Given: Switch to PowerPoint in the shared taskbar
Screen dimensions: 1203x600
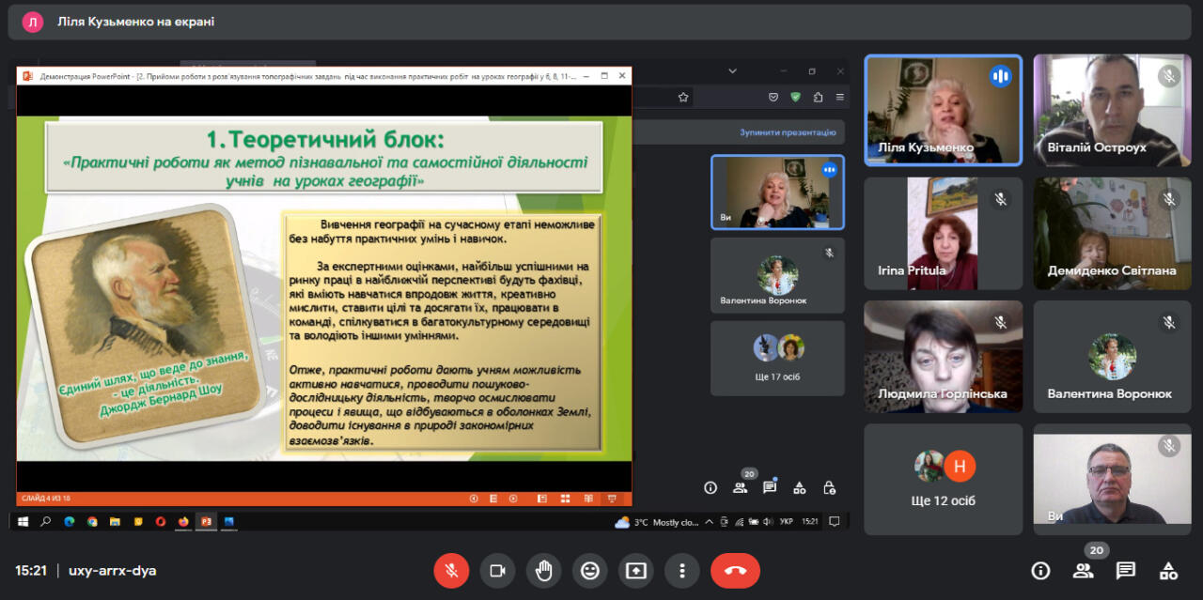Looking at the screenshot, I should tap(206, 521).
